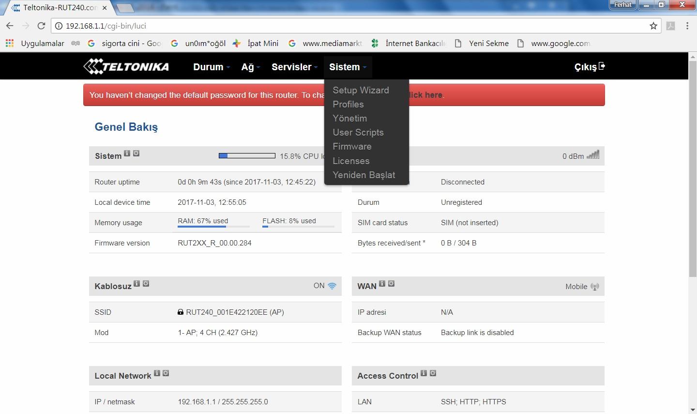Open the Sistem section settings gear
This screenshot has width=697, height=414.
coord(136,153)
